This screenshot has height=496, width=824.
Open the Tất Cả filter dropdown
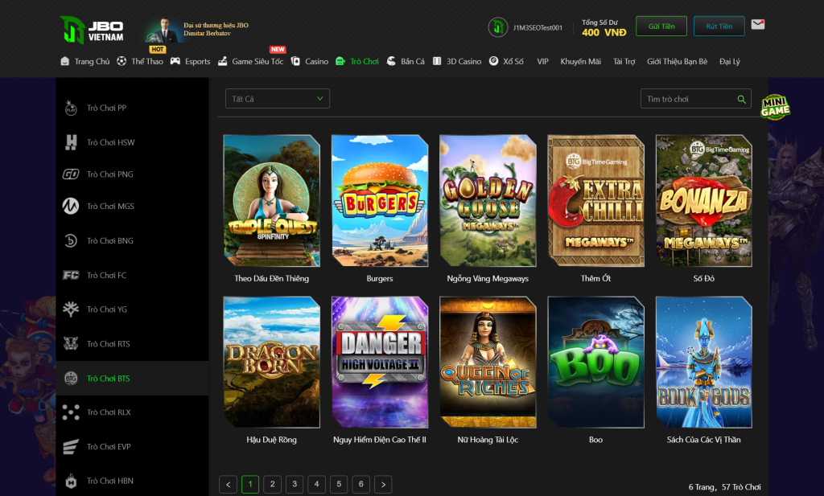[x=278, y=99]
